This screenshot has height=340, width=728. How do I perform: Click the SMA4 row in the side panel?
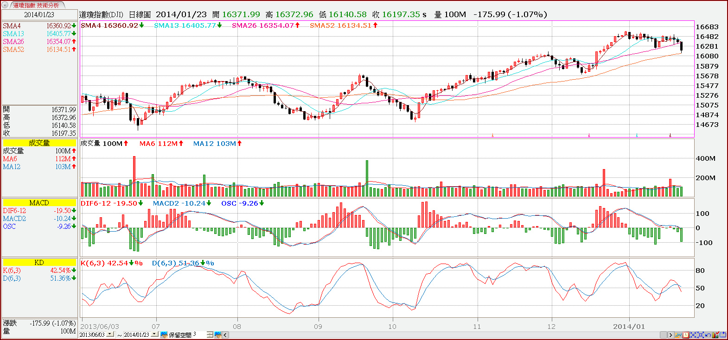point(39,26)
